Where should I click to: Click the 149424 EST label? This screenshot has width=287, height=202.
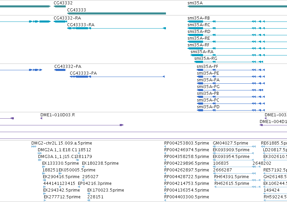point(271,190)
